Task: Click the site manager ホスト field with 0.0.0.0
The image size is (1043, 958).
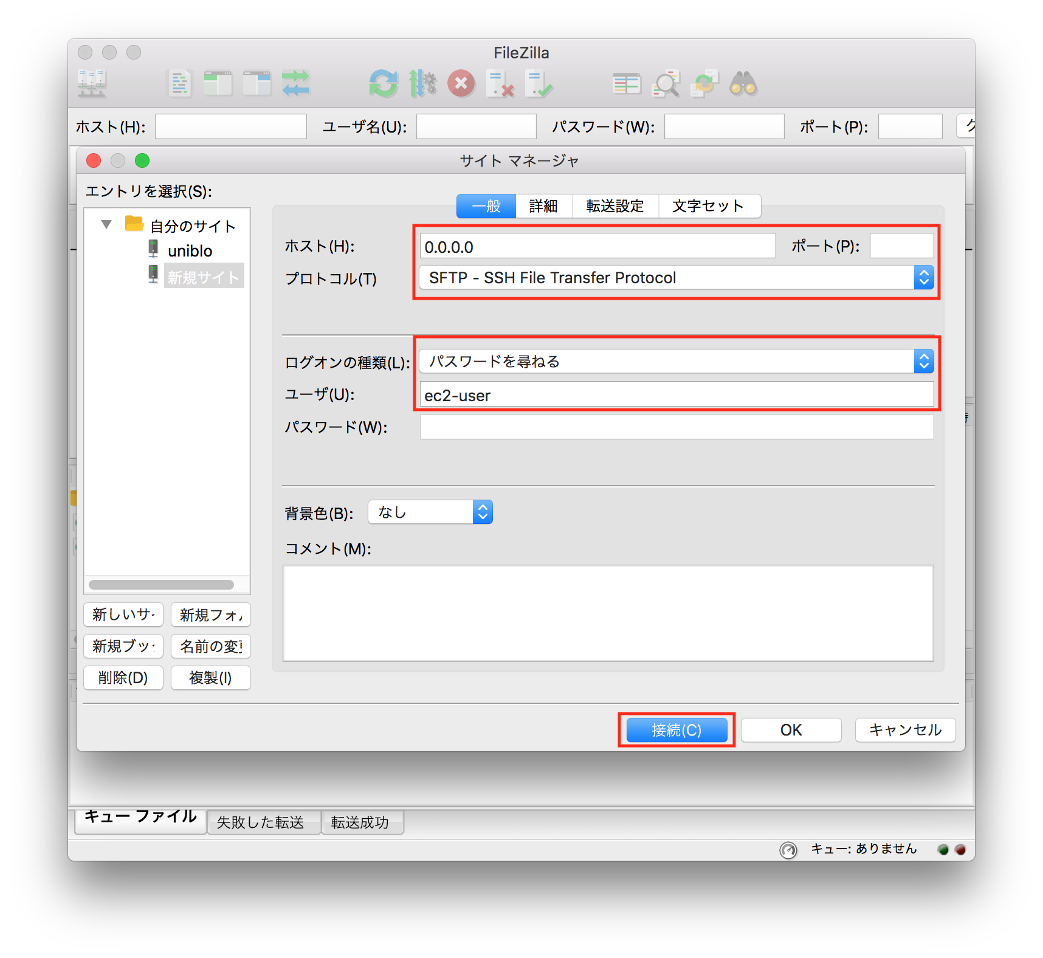Action: tap(597, 246)
